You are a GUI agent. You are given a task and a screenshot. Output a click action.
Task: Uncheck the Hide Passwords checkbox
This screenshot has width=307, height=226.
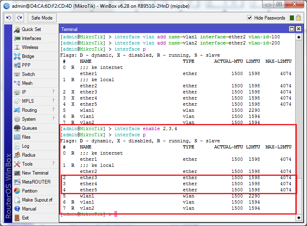[249, 18]
